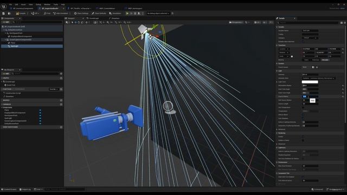Toggle visibility eye for Plane variable

(x=40, y=110)
